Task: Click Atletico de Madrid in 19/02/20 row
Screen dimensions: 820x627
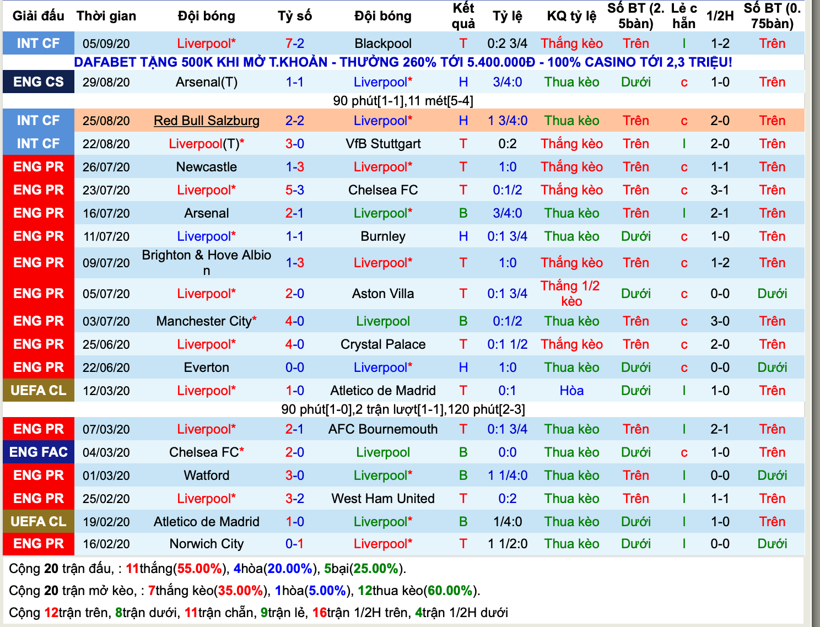Action: tap(207, 522)
